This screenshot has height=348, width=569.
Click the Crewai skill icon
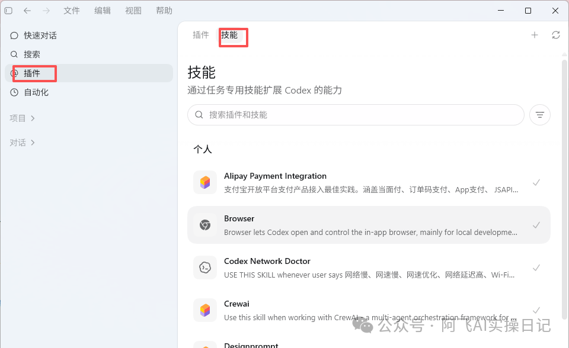[x=205, y=310]
